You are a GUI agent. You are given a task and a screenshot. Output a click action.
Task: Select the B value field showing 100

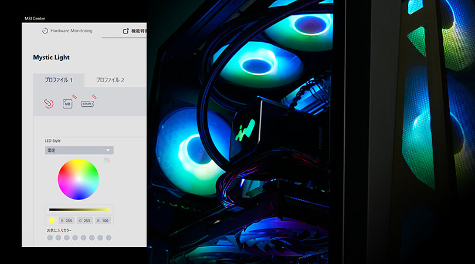[103, 221]
